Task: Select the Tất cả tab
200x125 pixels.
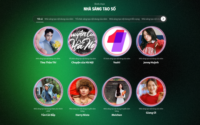Action: pos(40,19)
